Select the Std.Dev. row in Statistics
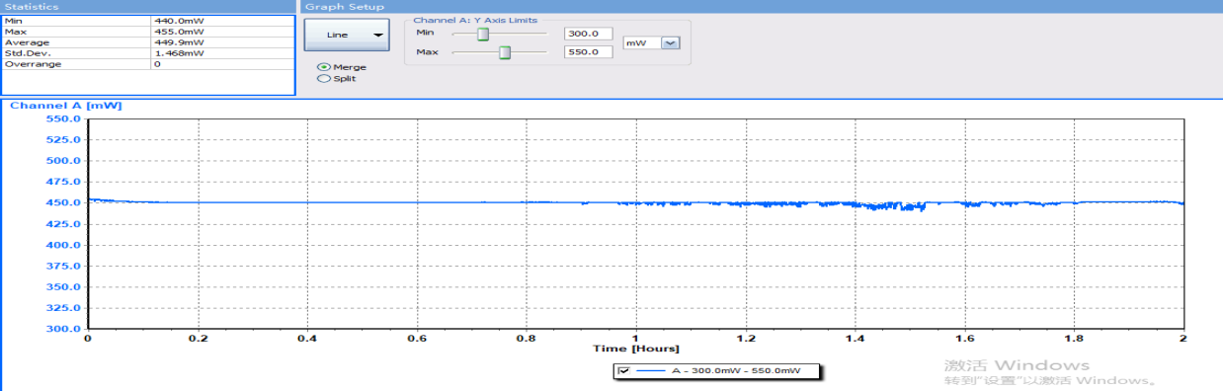The width and height of the screenshot is (1223, 391). pyautogui.click(x=148, y=53)
